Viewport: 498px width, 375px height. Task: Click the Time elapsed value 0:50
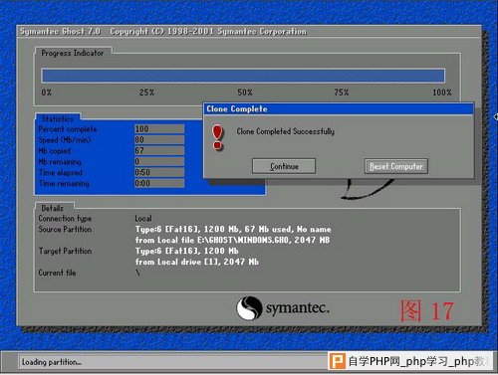(159, 173)
